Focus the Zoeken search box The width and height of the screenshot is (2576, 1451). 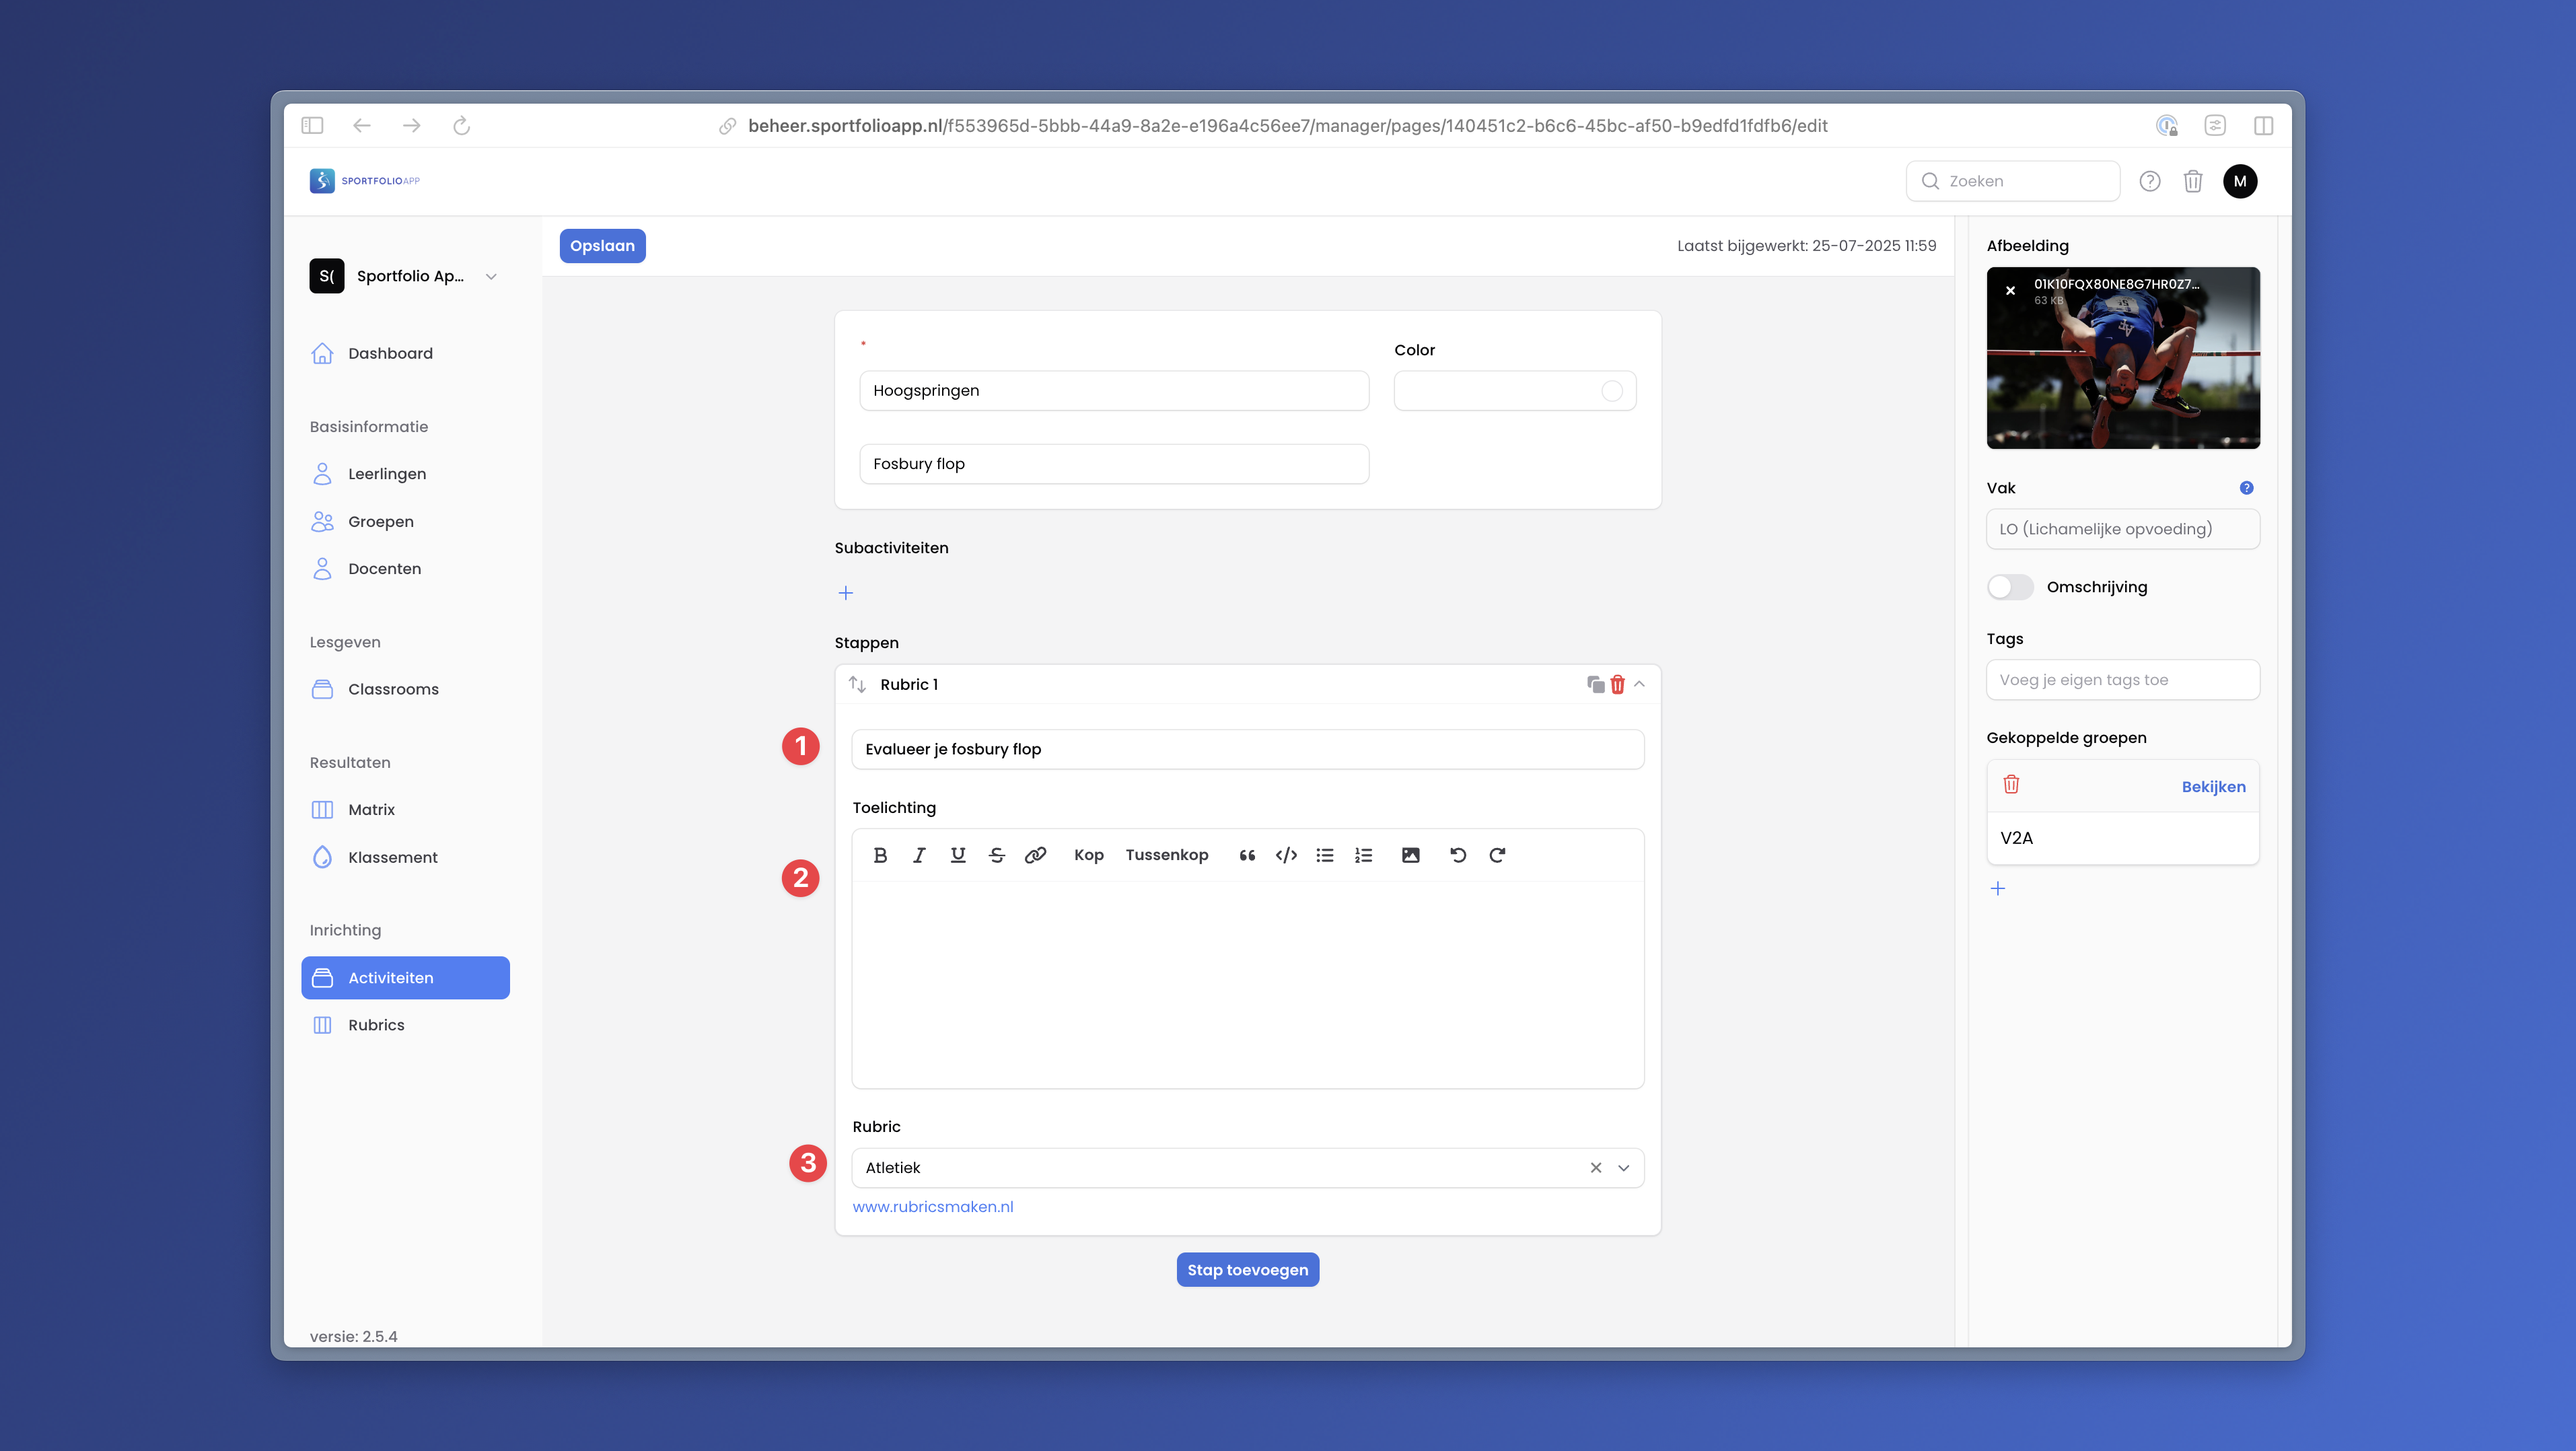pos(2012,181)
